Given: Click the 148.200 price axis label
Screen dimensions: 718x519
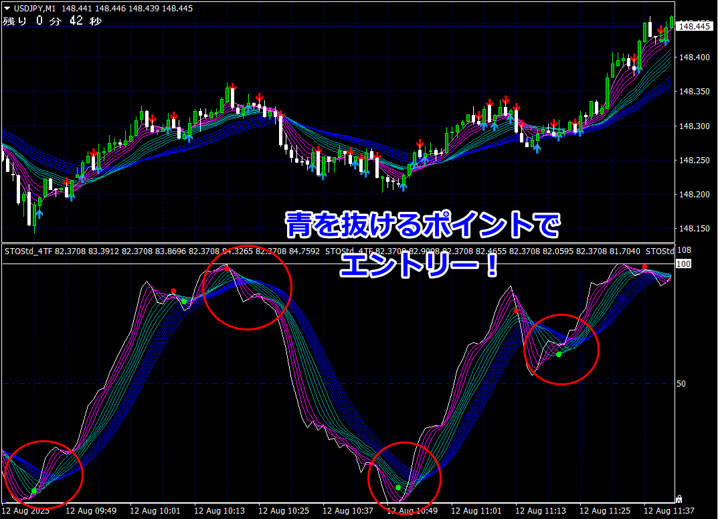Looking at the screenshot, I should [x=694, y=194].
